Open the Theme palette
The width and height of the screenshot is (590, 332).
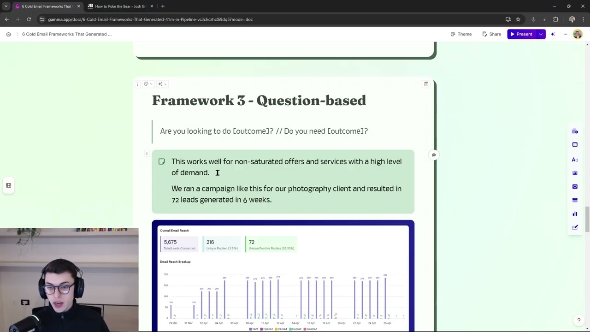pyautogui.click(x=461, y=34)
